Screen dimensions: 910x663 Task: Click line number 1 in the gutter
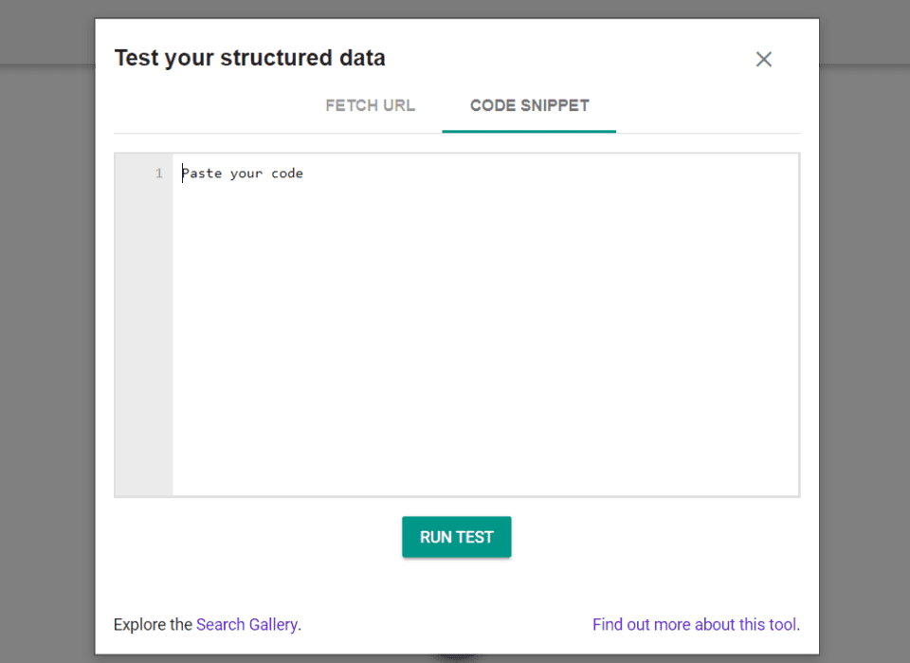[x=157, y=174]
